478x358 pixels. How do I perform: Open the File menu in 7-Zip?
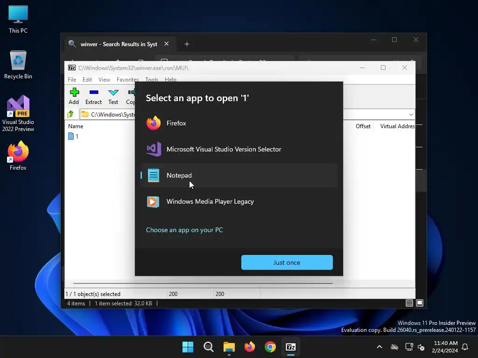pyautogui.click(x=72, y=79)
